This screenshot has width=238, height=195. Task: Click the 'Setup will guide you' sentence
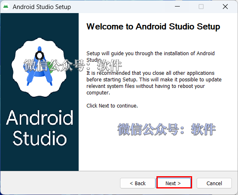150,56
